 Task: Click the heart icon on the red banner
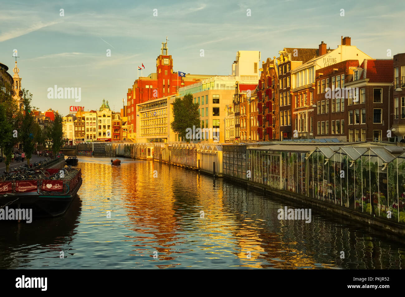[49, 186]
